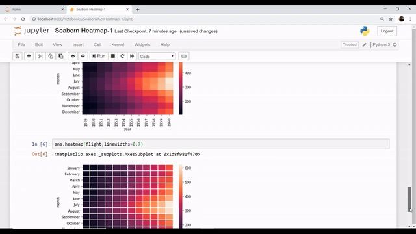Open the Help menu
The width and height of the screenshot is (416, 234).
(x=165, y=45)
